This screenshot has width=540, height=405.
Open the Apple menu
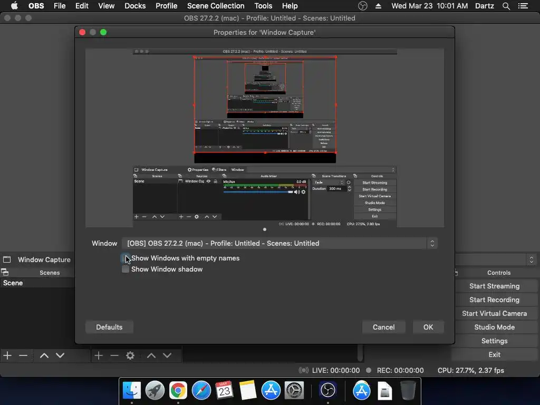14,6
